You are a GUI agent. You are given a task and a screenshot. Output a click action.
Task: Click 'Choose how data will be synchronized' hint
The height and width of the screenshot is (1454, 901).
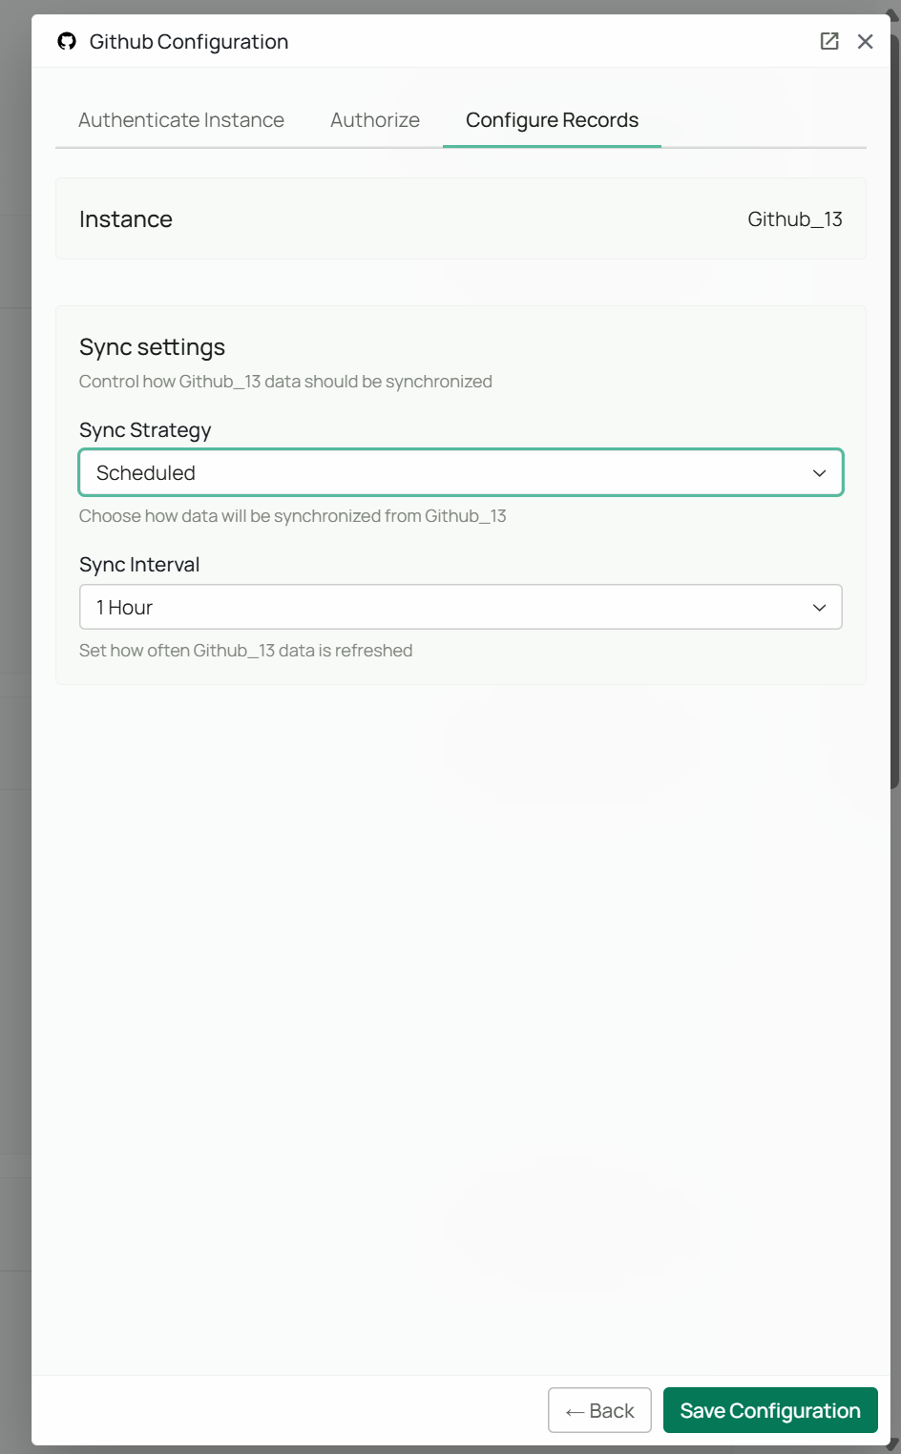pos(293,516)
